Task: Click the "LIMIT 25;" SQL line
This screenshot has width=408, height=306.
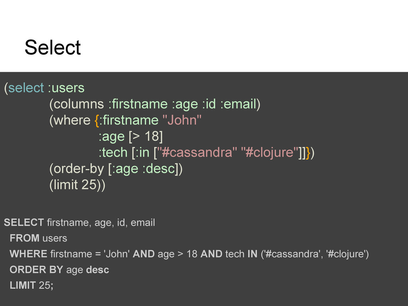Action: coord(31,285)
